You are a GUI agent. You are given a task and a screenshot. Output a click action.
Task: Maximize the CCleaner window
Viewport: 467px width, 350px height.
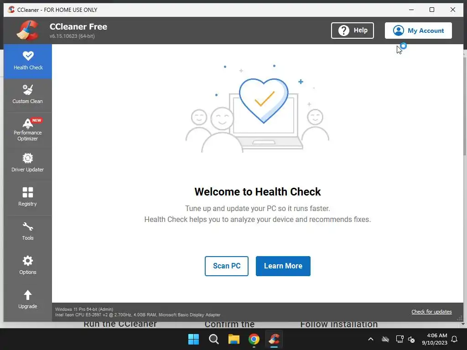pos(432,10)
